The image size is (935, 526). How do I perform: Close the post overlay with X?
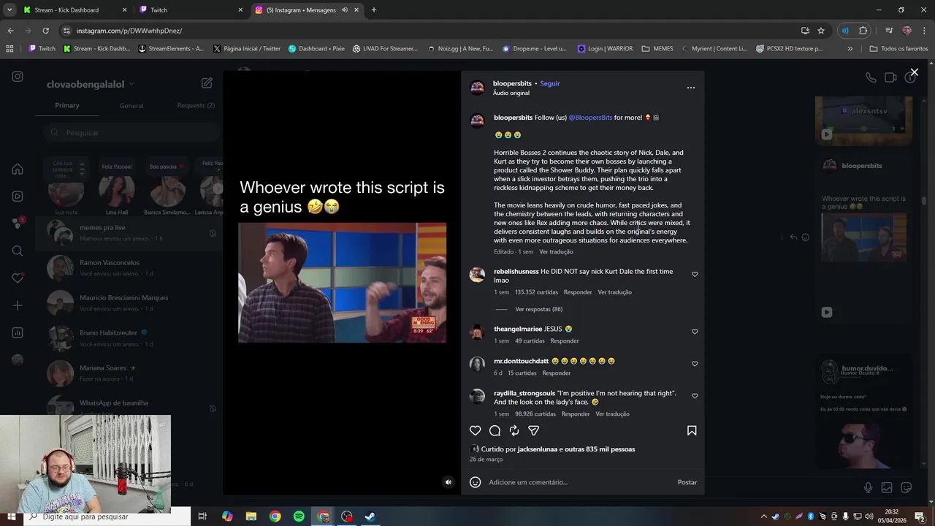pyautogui.click(x=914, y=72)
